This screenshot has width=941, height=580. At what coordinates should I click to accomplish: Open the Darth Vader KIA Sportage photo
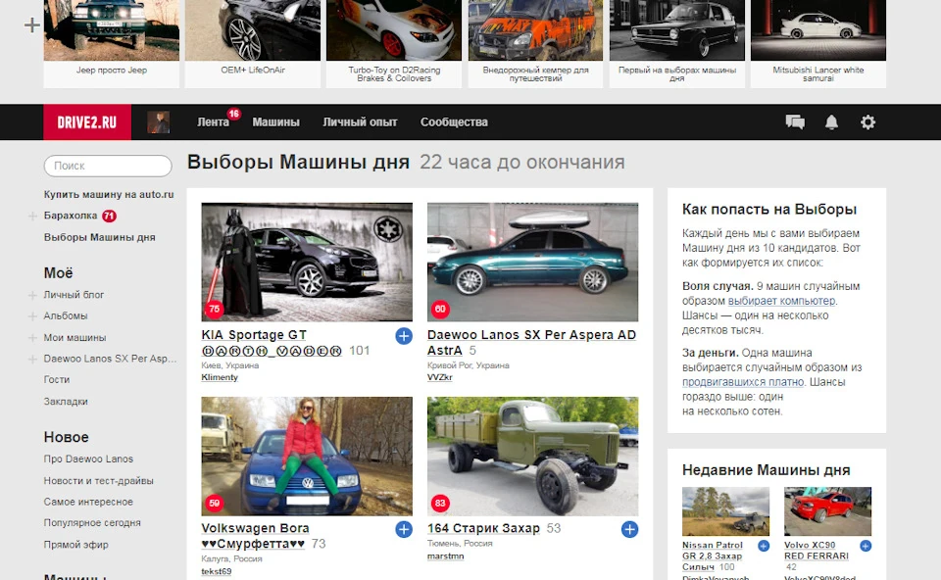(x=307, y=263)
